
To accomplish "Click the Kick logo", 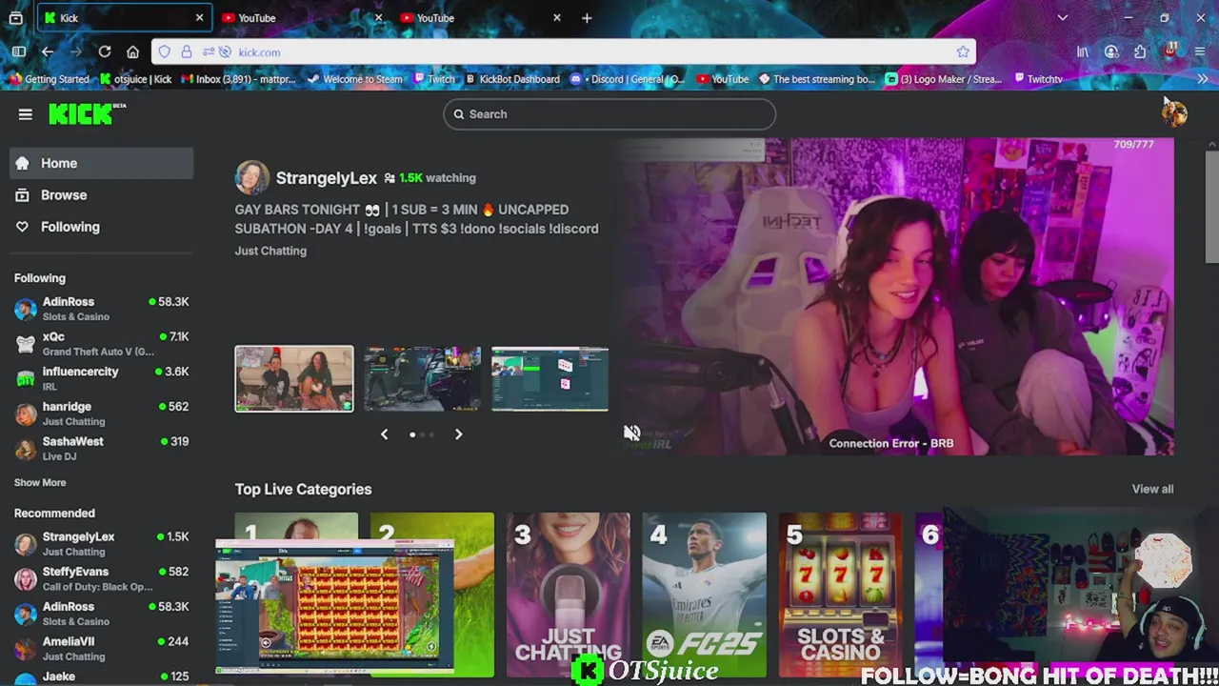I will pos(87,114).
